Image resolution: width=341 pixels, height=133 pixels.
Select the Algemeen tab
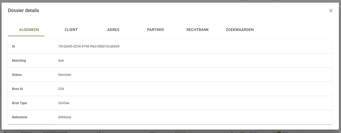coord(29,30)
